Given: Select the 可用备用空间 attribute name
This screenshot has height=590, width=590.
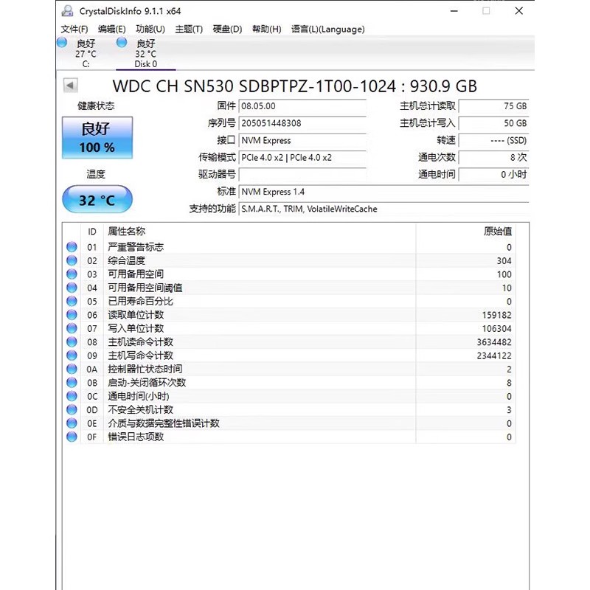Looking at the screenshot, I should pyautogui.click(x=136, y=274).
